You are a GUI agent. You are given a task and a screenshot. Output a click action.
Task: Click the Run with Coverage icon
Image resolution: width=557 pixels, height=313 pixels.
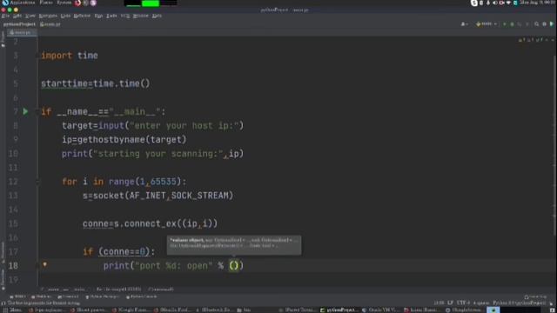coord(520,24)
